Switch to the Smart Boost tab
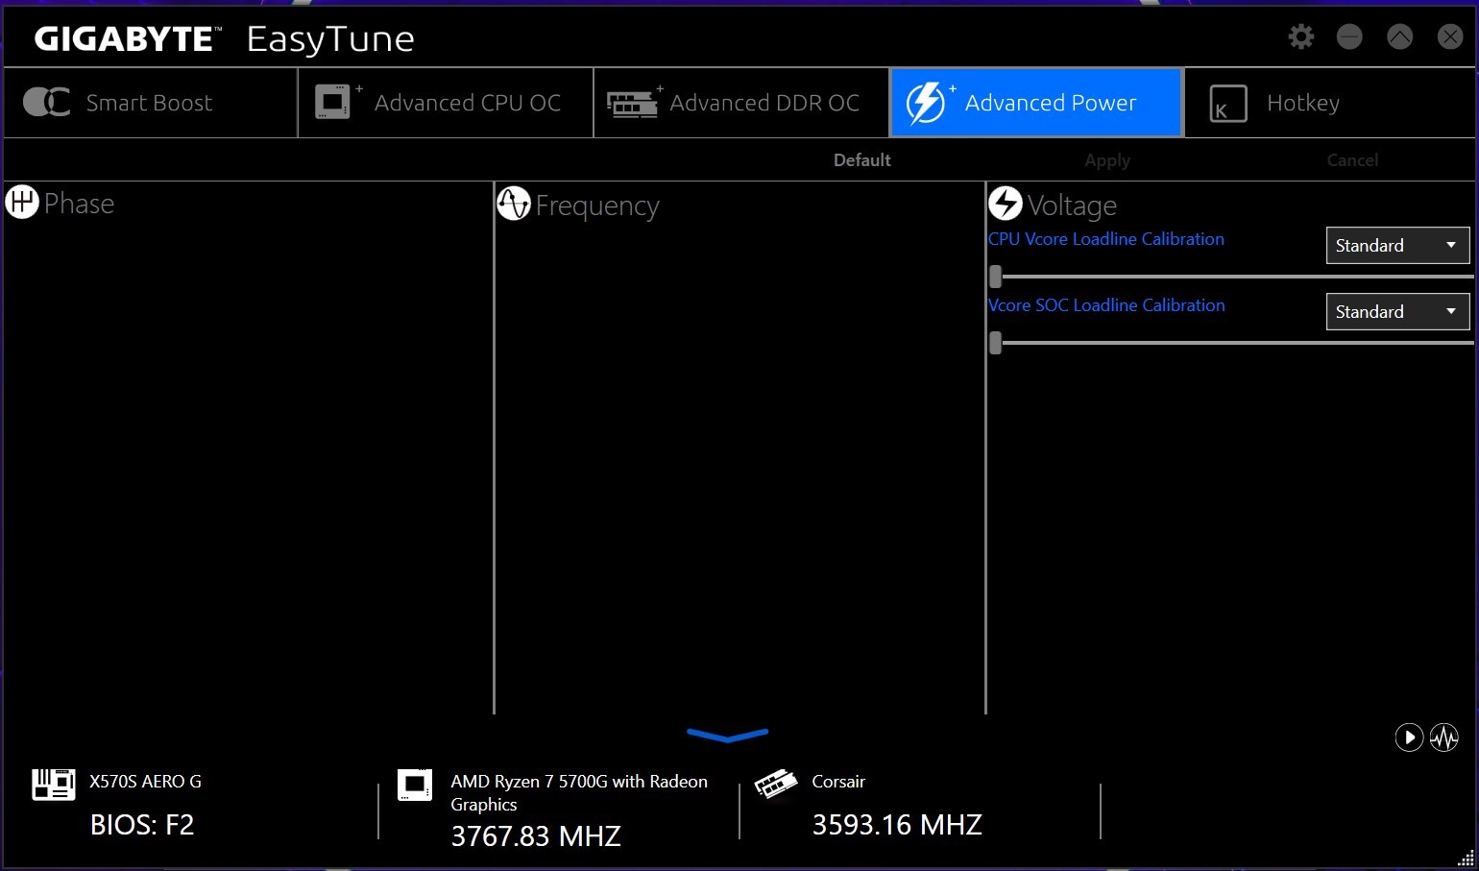This screenshot has width=1479, height=871. pyautogui.click(x=151, y=103)
